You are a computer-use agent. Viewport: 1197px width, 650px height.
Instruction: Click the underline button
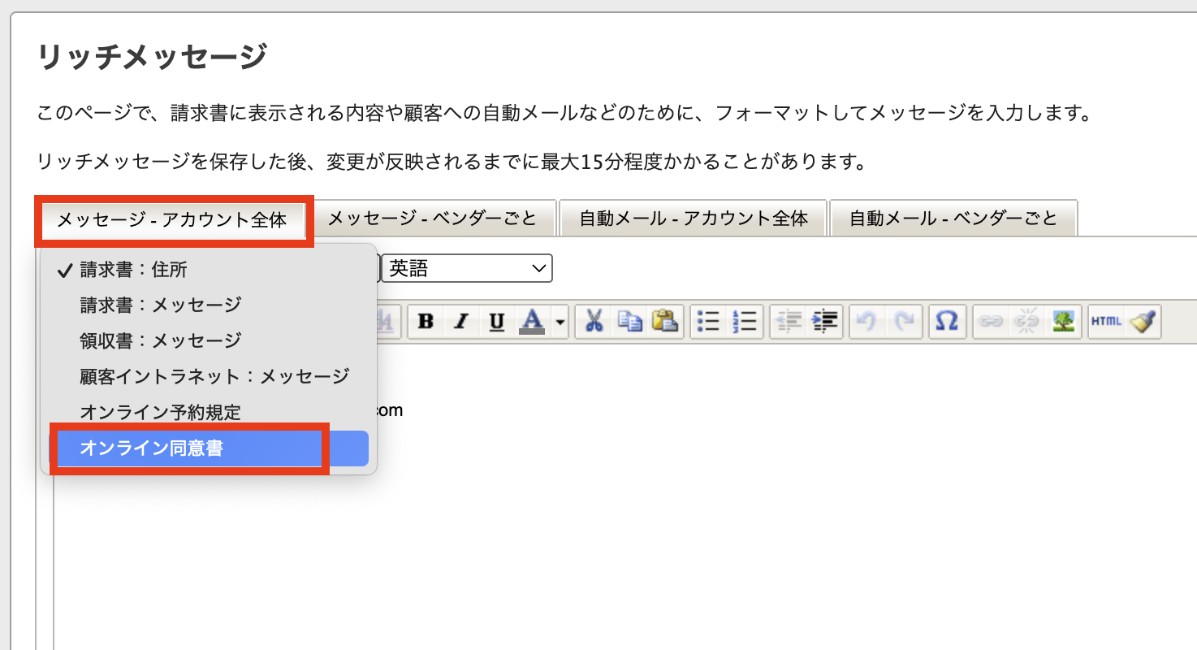pyautogui.click(x=496, y=323)
